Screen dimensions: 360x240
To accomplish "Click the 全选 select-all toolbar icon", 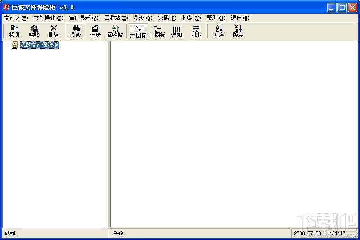I will [x=96, y=31].
